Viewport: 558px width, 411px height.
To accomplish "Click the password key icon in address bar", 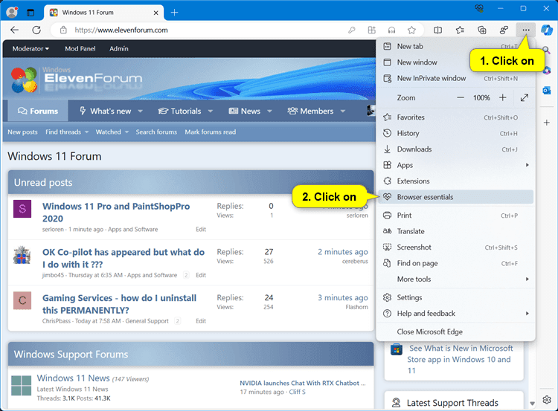I will pyautogui.click(x=352, y=30).
